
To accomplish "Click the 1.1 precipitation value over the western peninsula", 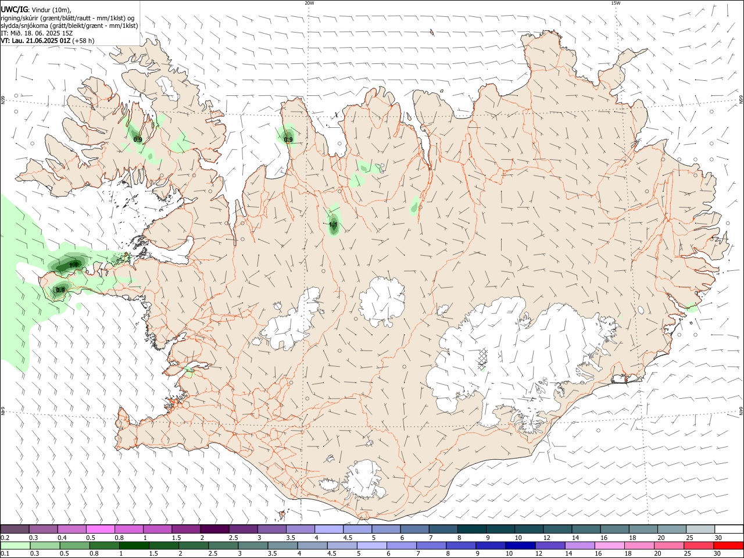I will click(73, 265).
